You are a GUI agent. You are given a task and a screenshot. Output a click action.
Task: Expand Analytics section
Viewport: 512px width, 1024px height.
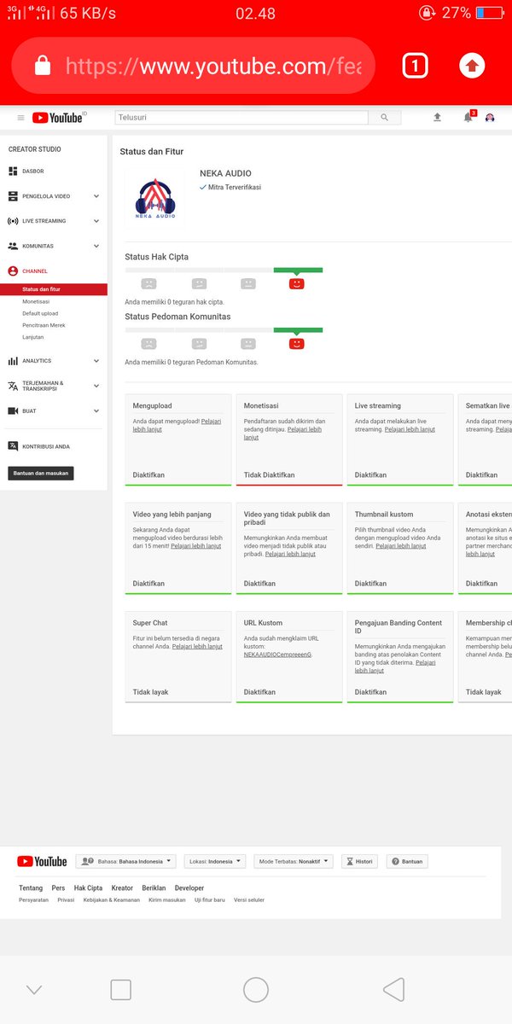96,361
